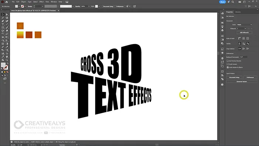Select the Type tool
Screen dimensions: 259x146
pos(3,24)
